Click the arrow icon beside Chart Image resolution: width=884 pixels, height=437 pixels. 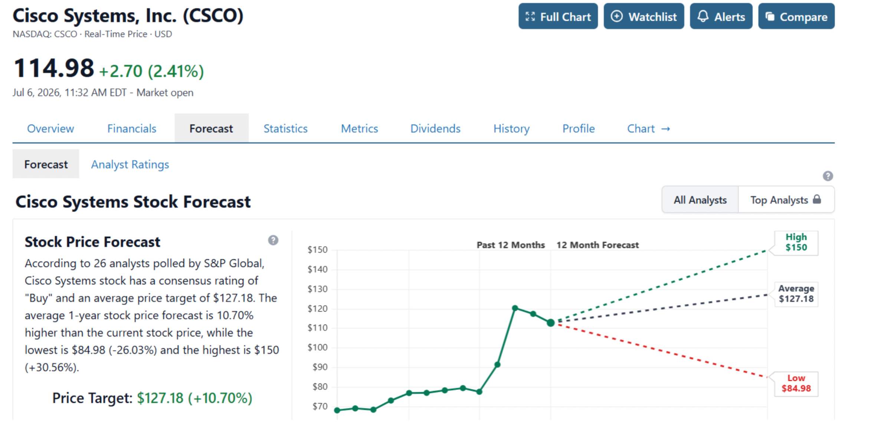[x=666, y=129]
